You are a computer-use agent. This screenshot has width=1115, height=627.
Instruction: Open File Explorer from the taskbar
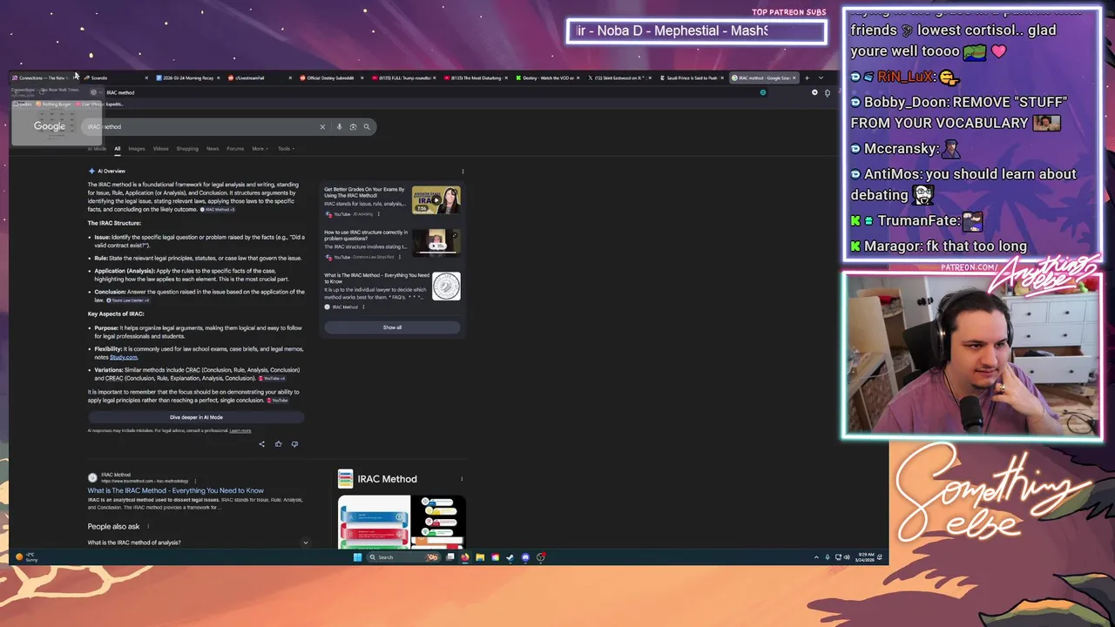coord(480,557)
